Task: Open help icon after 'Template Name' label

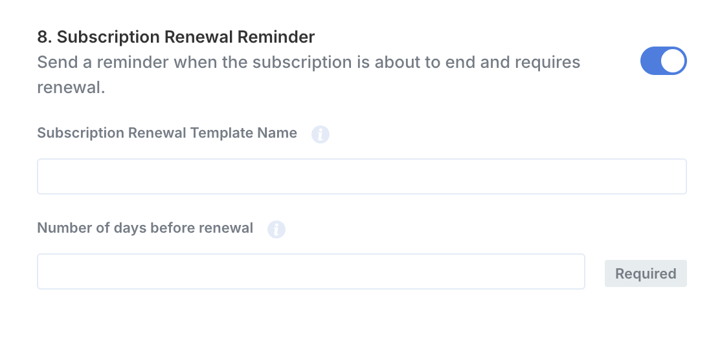Action: (321, 134)
